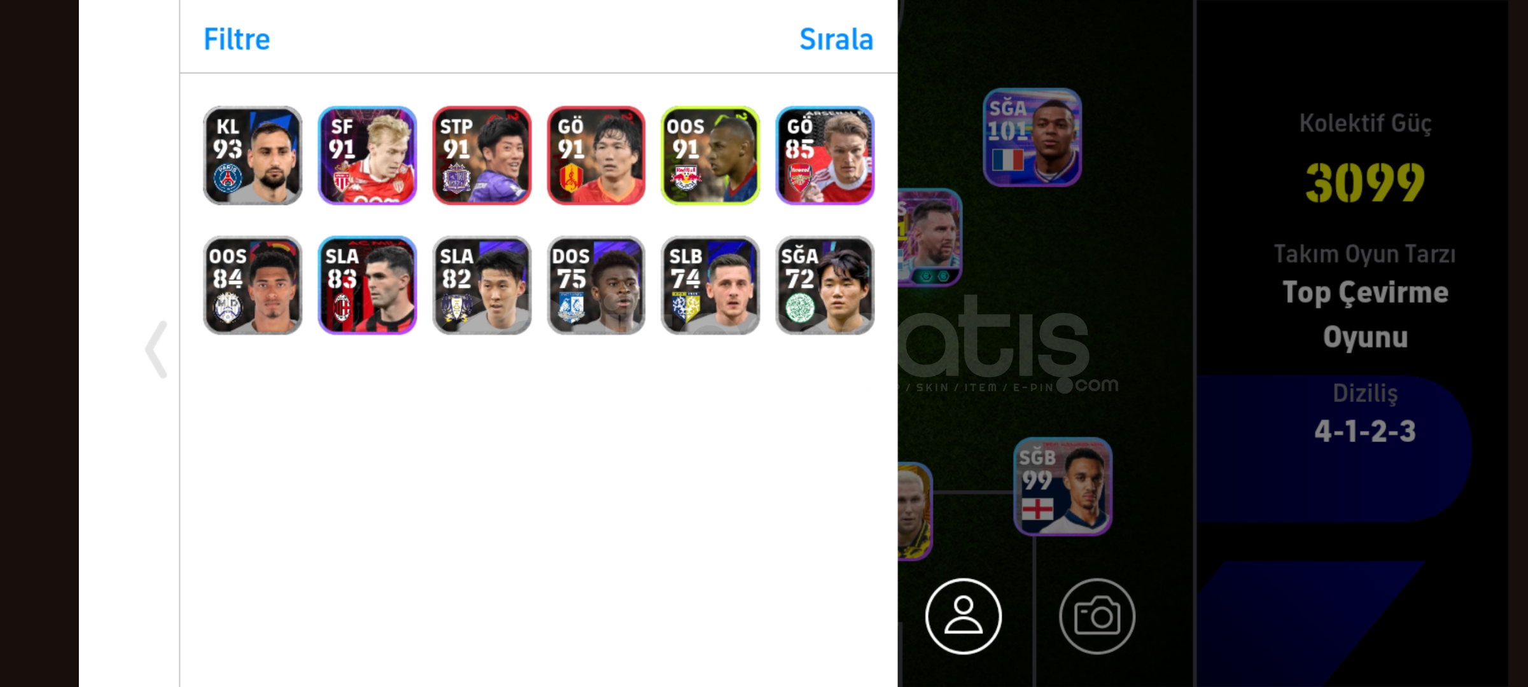Image resolution: width=1528 pixels, height=687 pixels.
Task: Pick the SLA 82 player card
Action: [482, 285]
